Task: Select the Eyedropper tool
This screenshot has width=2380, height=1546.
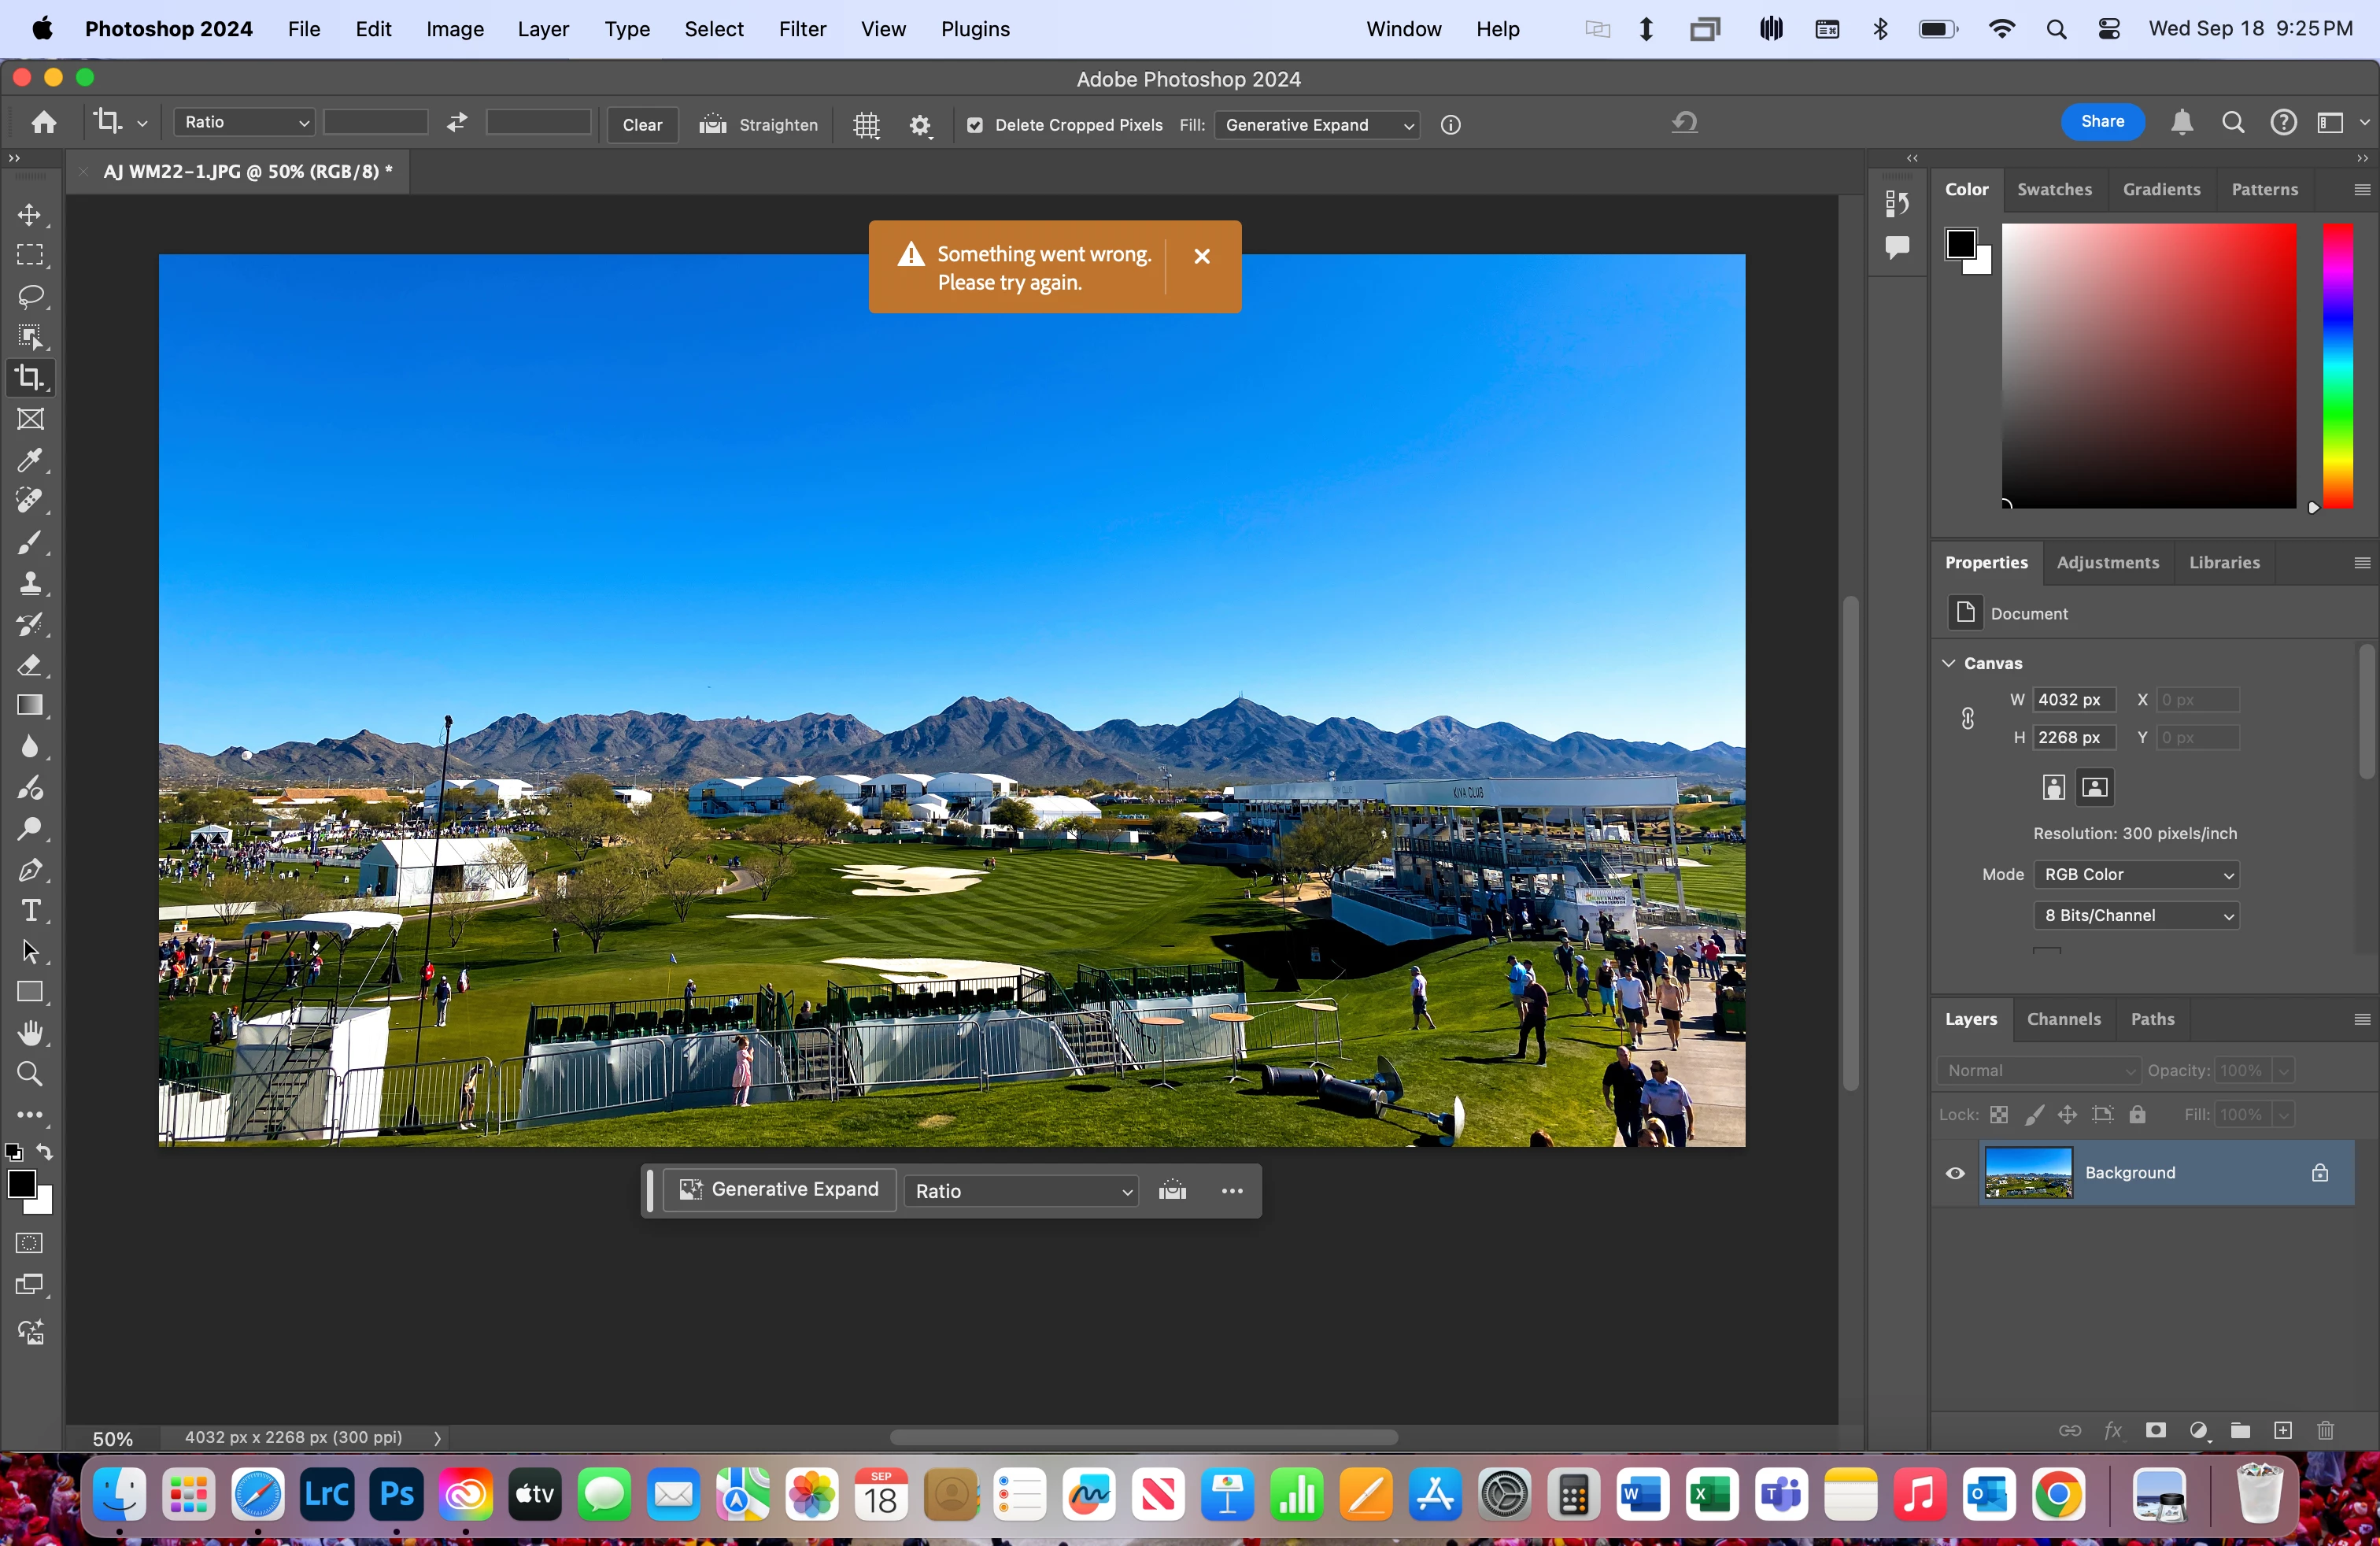Action: pyautogui.click(x=30, y=460)
